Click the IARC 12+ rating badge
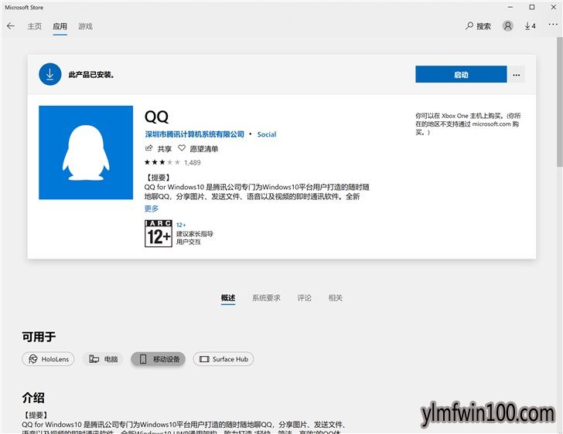This screenshot has width=563, height=434. coord(159,233)
